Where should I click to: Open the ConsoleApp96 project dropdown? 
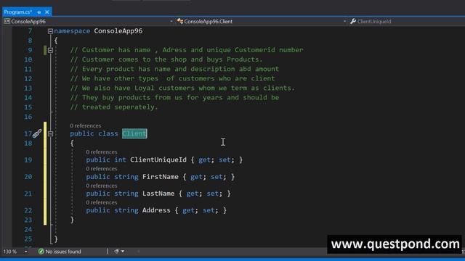[x=89, y=21]
